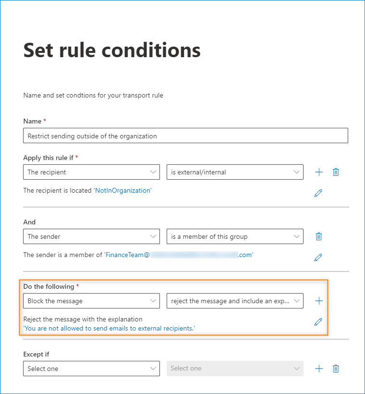The height and width of the screenshot is (394, 365).
Task: Expand the 'reject the message and include an exp...' dropdown
Action: click(235, 301)
